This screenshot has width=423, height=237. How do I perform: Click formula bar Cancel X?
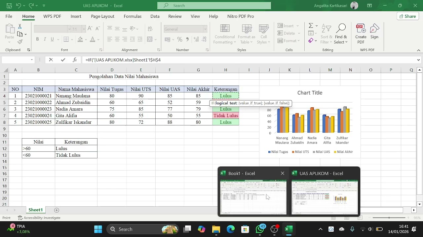tap(51, 60)
